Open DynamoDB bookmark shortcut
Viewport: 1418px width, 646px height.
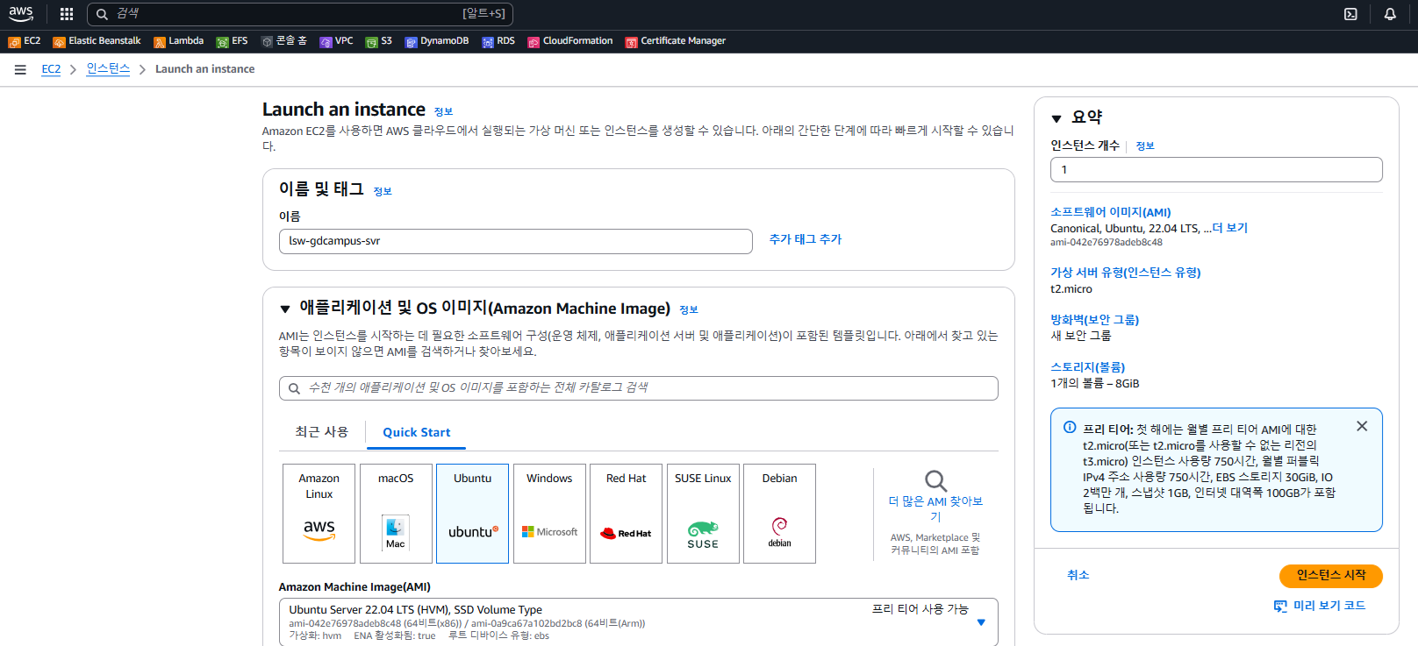pos(437,41)
